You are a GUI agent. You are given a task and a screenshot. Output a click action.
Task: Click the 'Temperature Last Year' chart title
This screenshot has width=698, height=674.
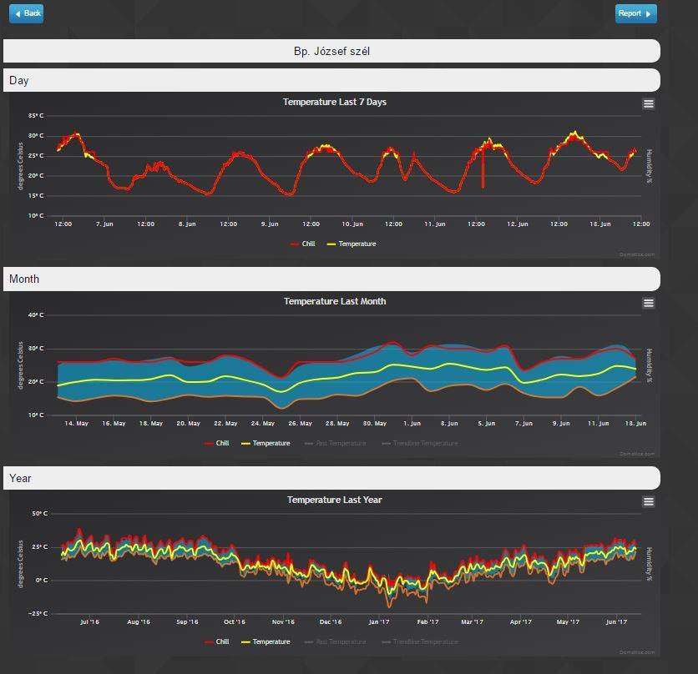point(335,500)
